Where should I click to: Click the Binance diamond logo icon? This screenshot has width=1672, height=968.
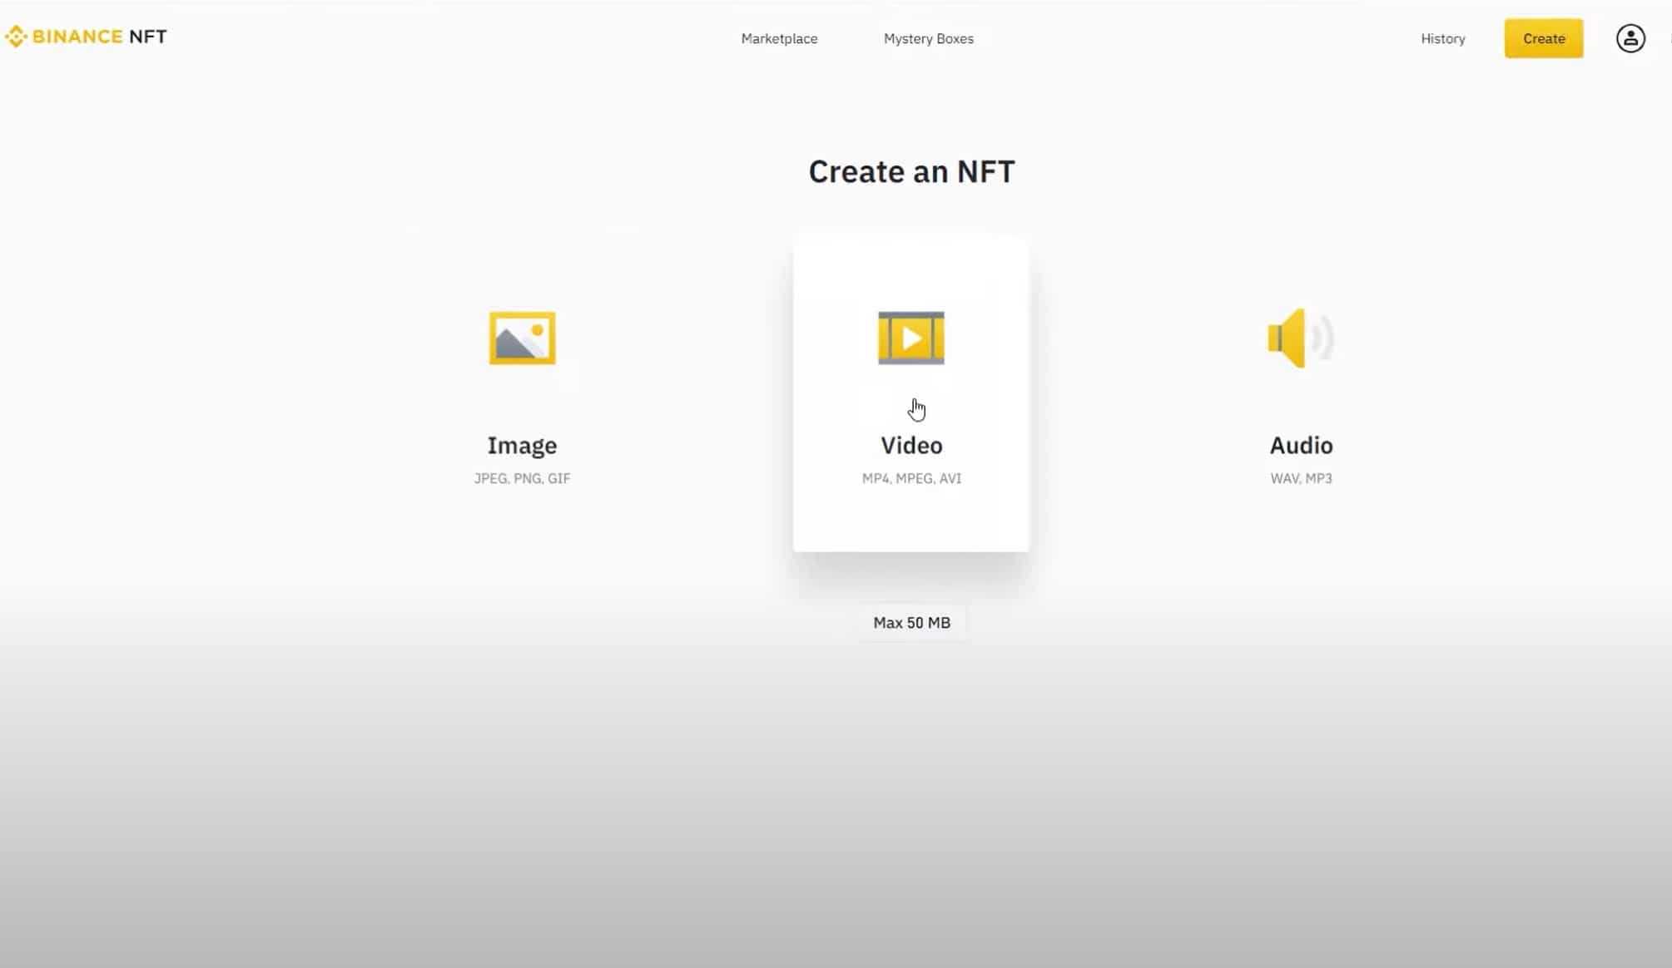tap(17, 36)
